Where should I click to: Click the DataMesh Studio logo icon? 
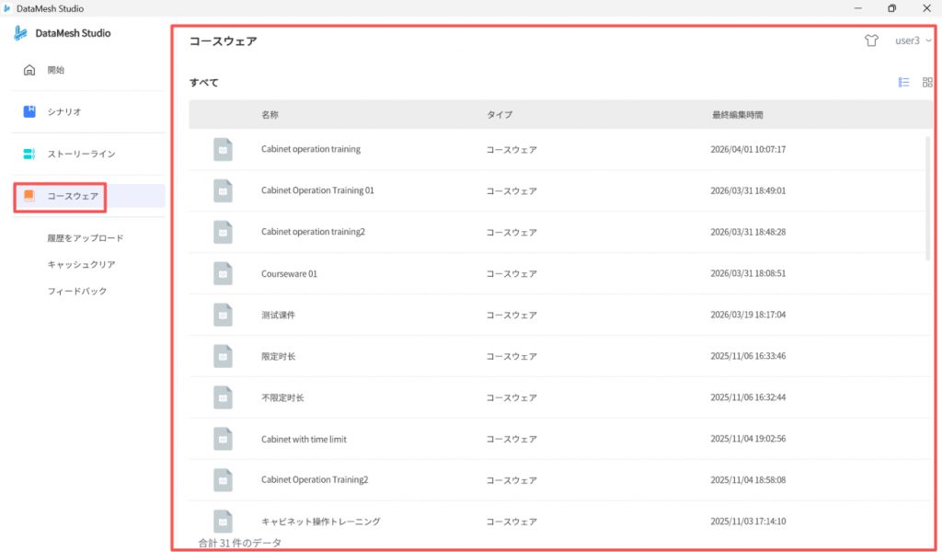point(22,33)
